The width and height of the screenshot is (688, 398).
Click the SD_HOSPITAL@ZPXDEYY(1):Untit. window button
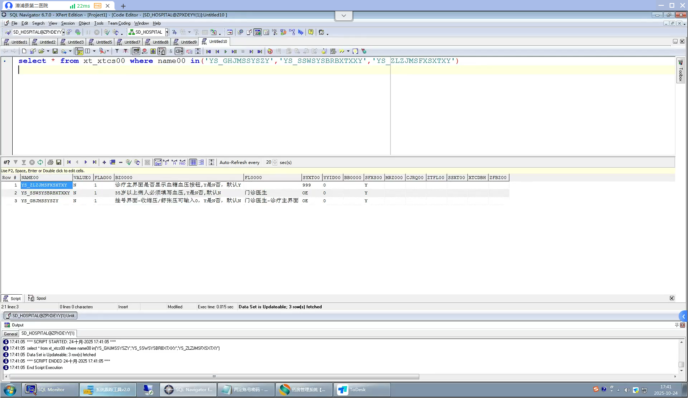click(41, 316)
